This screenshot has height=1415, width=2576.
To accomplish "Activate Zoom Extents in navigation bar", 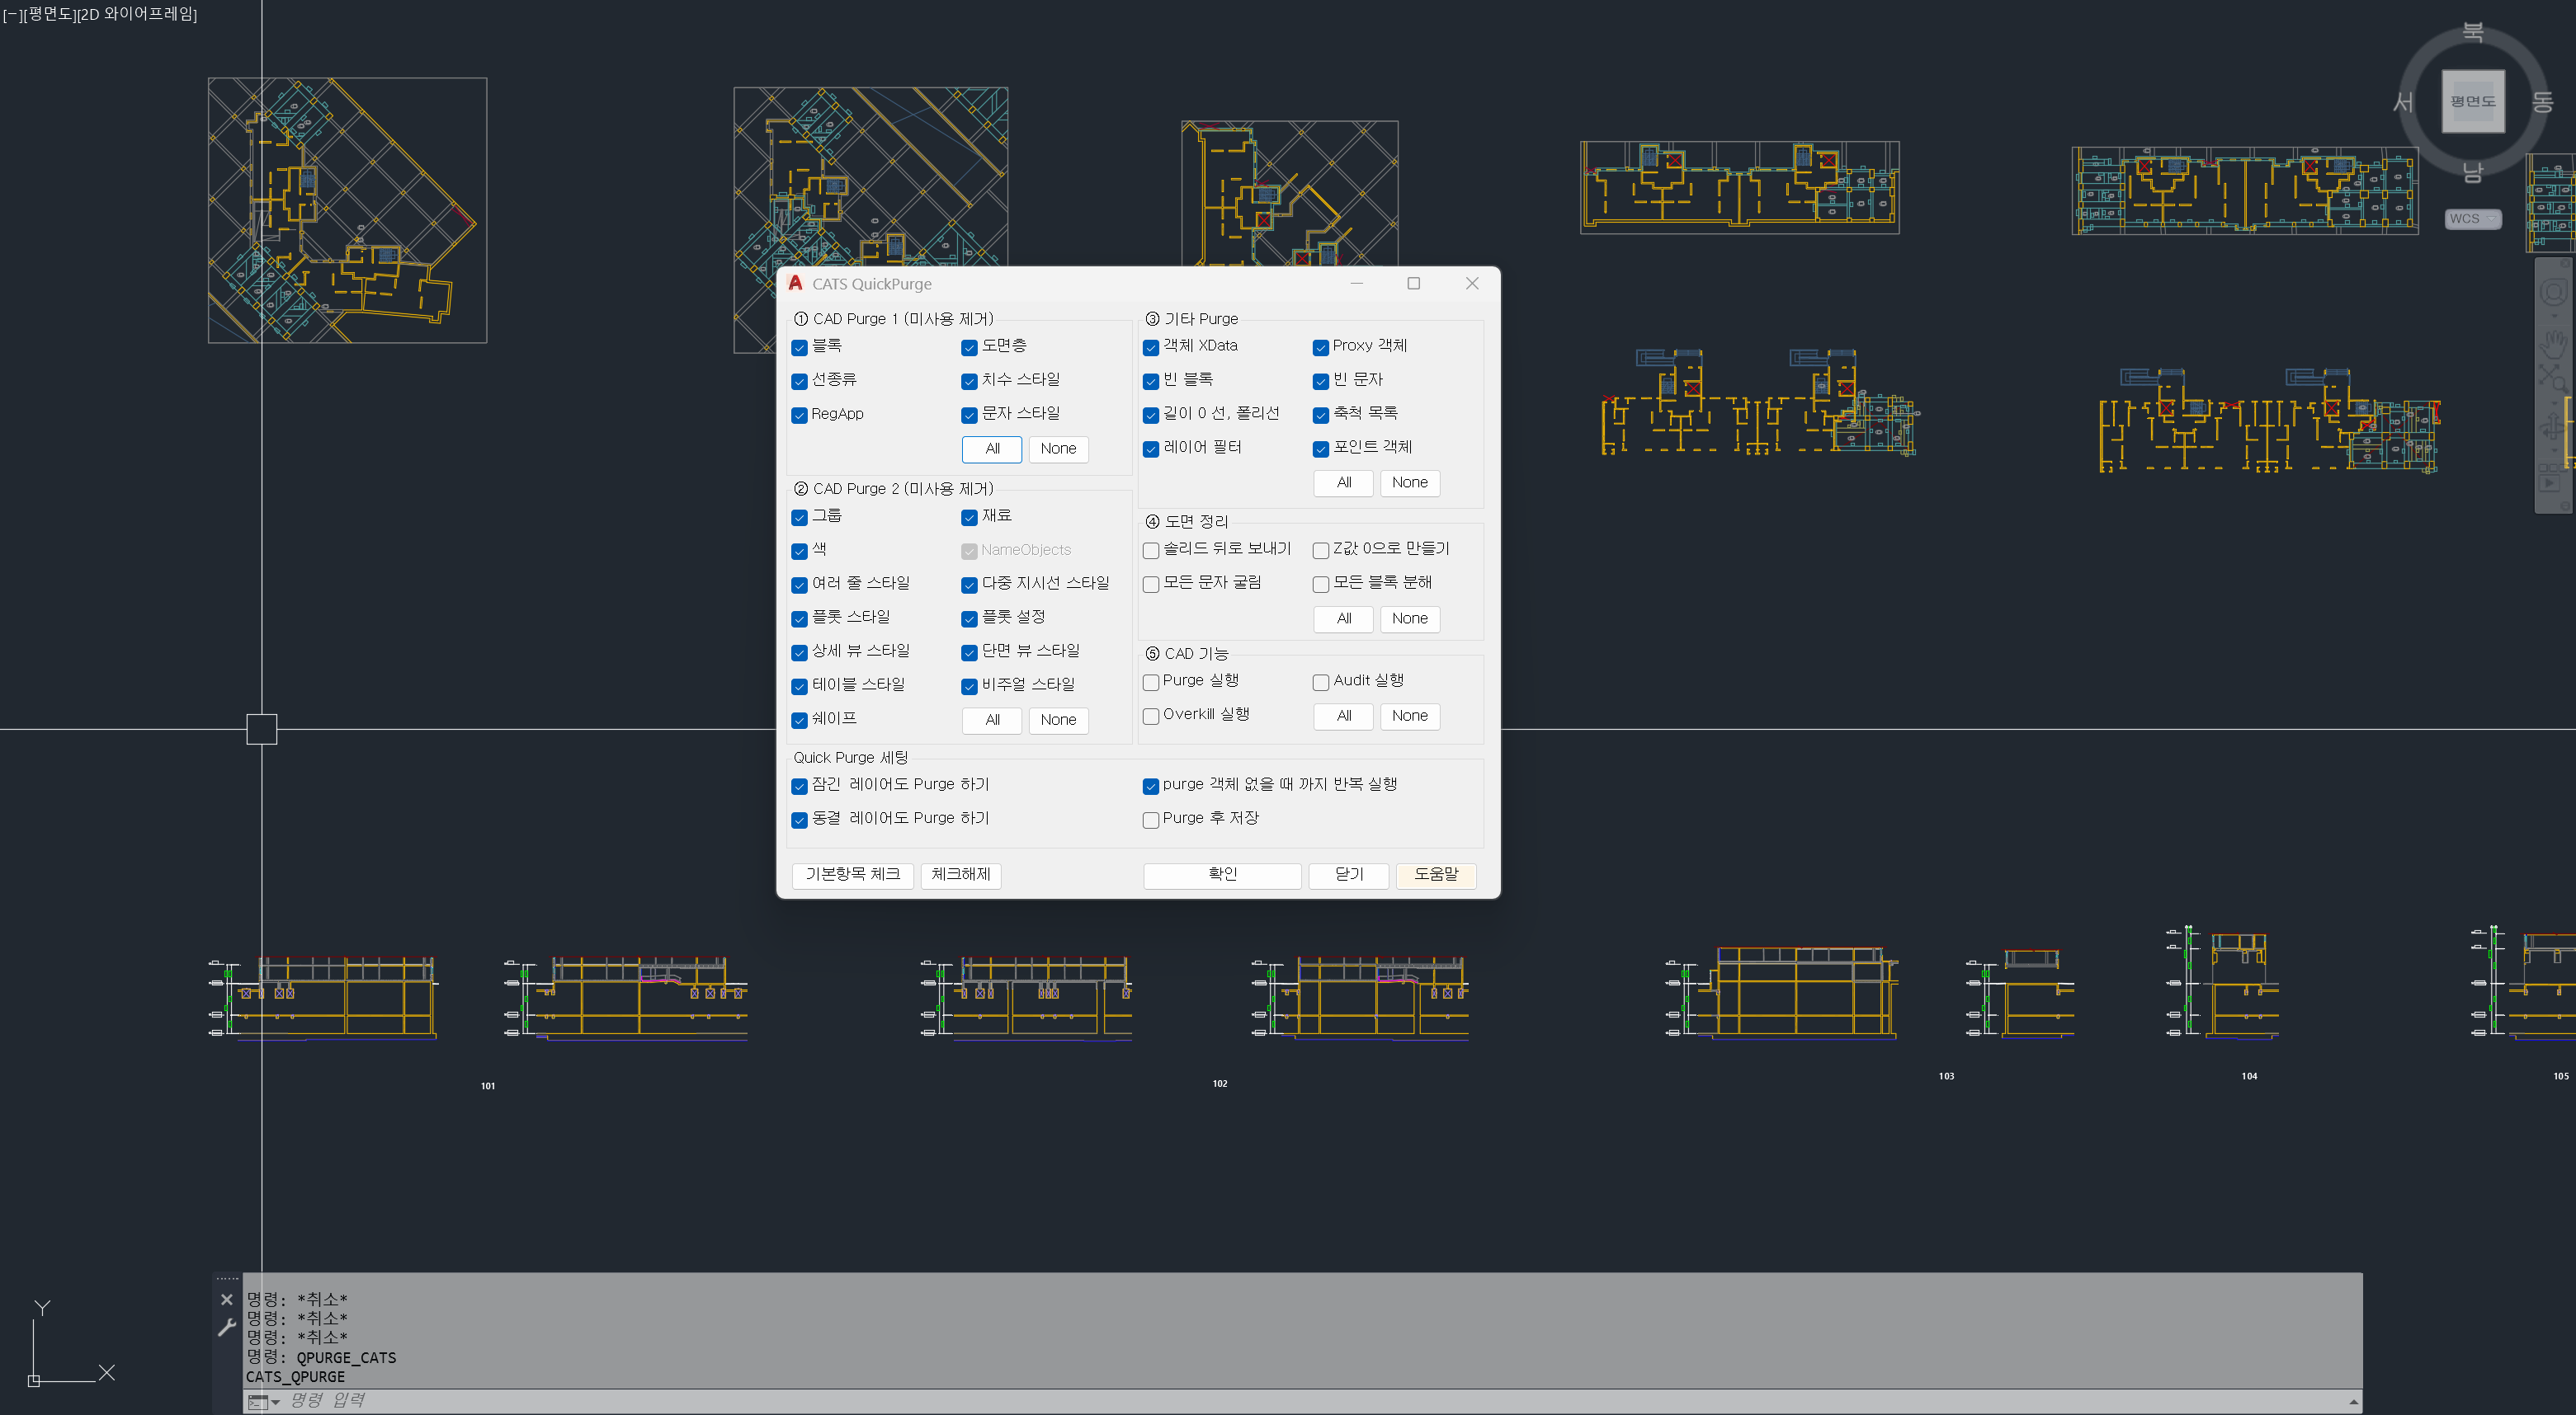I will click(2553, 378).
